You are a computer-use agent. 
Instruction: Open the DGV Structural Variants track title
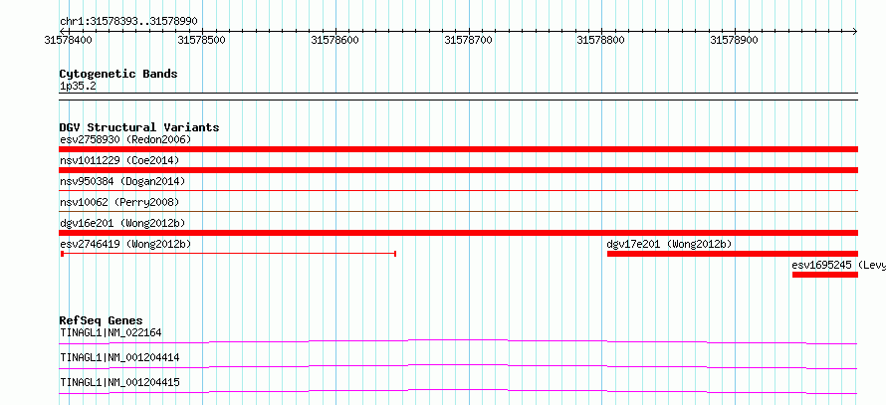click(139, 127)
